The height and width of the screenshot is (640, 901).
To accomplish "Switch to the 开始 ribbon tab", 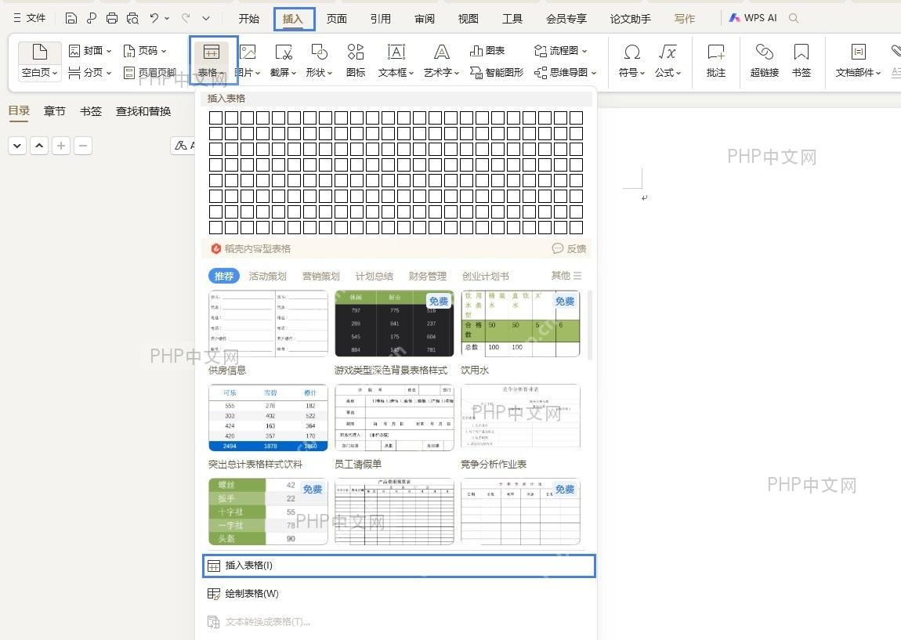I will coord(249,18).
